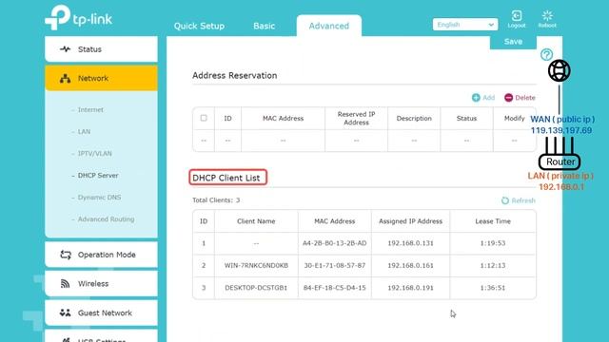This screenshot has width=609, height=342.
Task: Click the Assigned IP Address column header
Action: point(410,221)
